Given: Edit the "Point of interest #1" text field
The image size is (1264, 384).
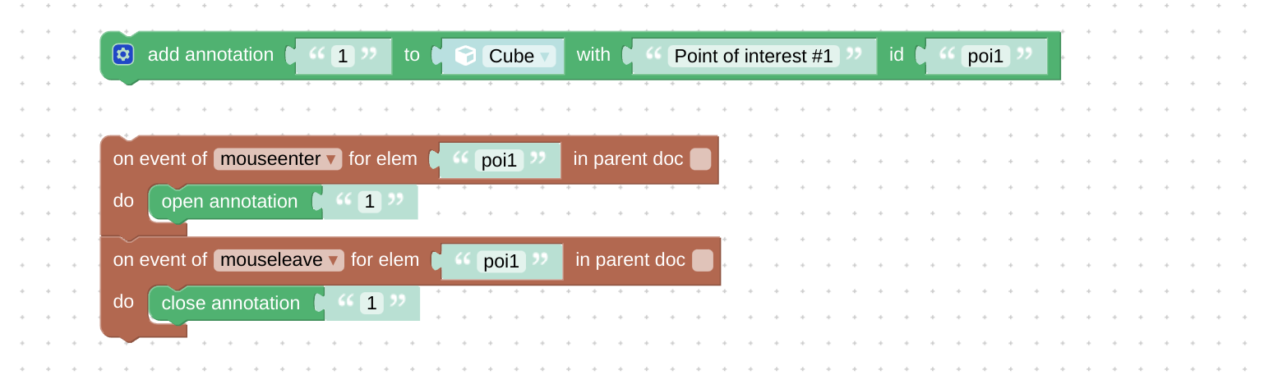Looking at the screenshot, I should click(x=754, y=56).
